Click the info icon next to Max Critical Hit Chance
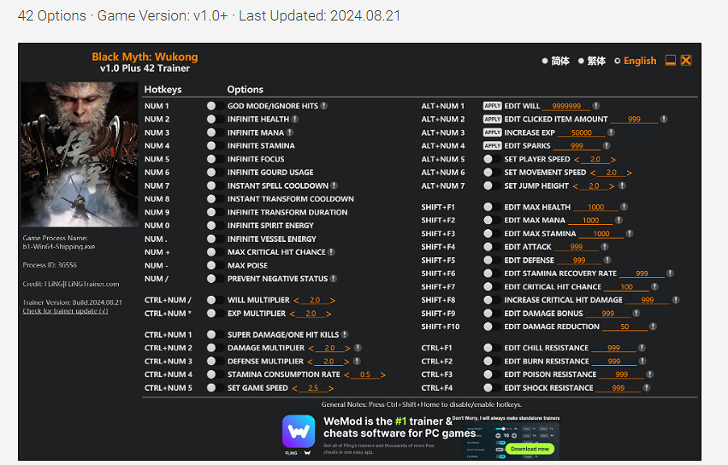 click(332, 252)
